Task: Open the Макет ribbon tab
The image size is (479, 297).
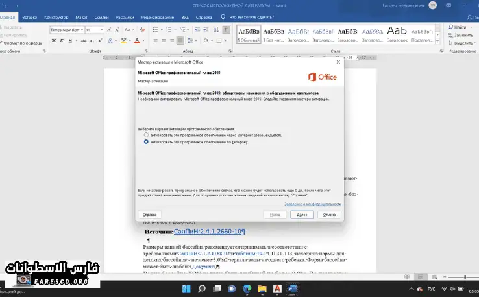Action: pos(81,18)
